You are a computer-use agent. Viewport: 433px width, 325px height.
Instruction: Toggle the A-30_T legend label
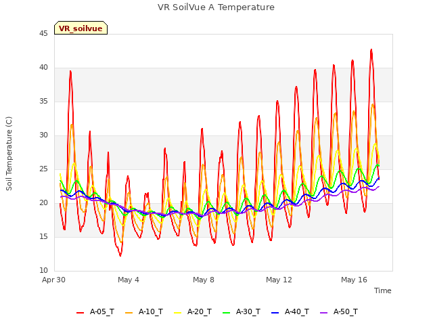(248, 311)
